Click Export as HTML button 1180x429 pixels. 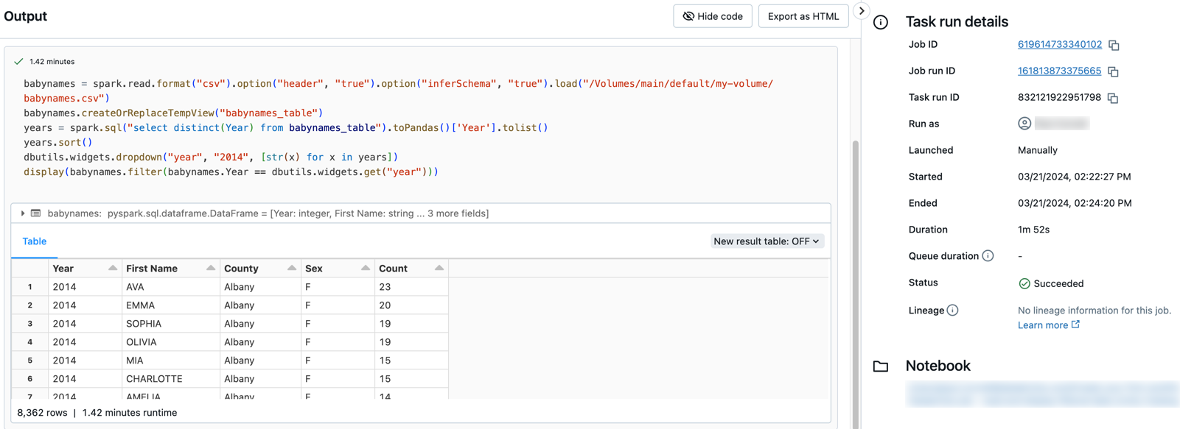pos(803,16)
